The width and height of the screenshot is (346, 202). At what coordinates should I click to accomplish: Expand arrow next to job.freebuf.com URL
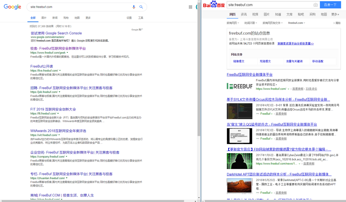click(59, 92)
